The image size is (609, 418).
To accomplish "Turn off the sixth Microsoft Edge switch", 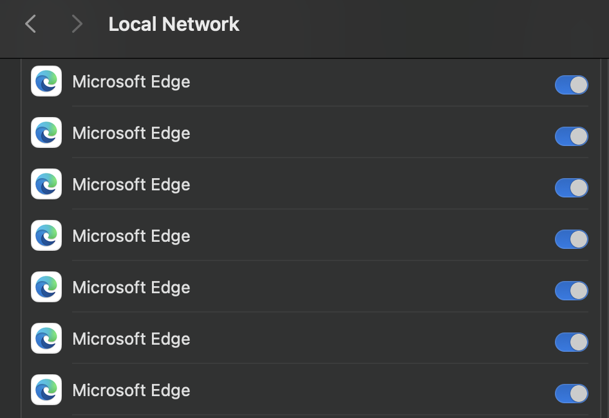I will tap(571, 342).
